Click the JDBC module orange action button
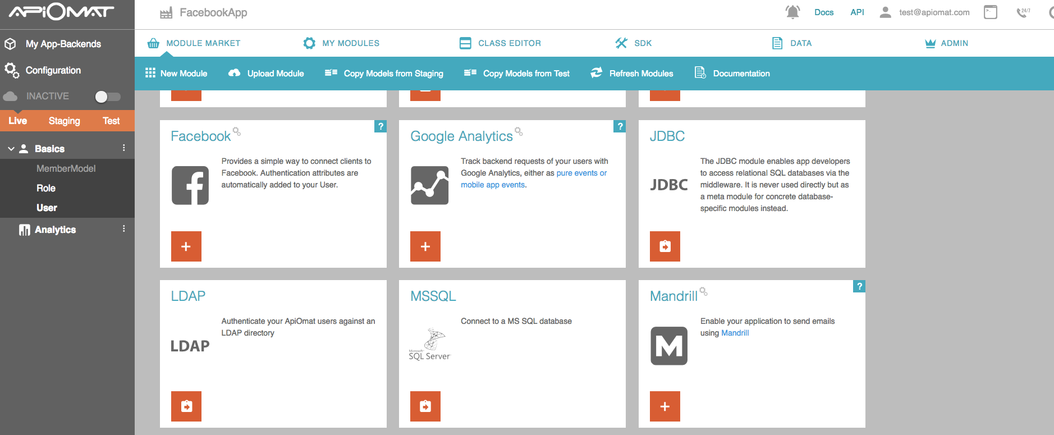Viewport: 1054px width, 435px height. coord(665,246)
